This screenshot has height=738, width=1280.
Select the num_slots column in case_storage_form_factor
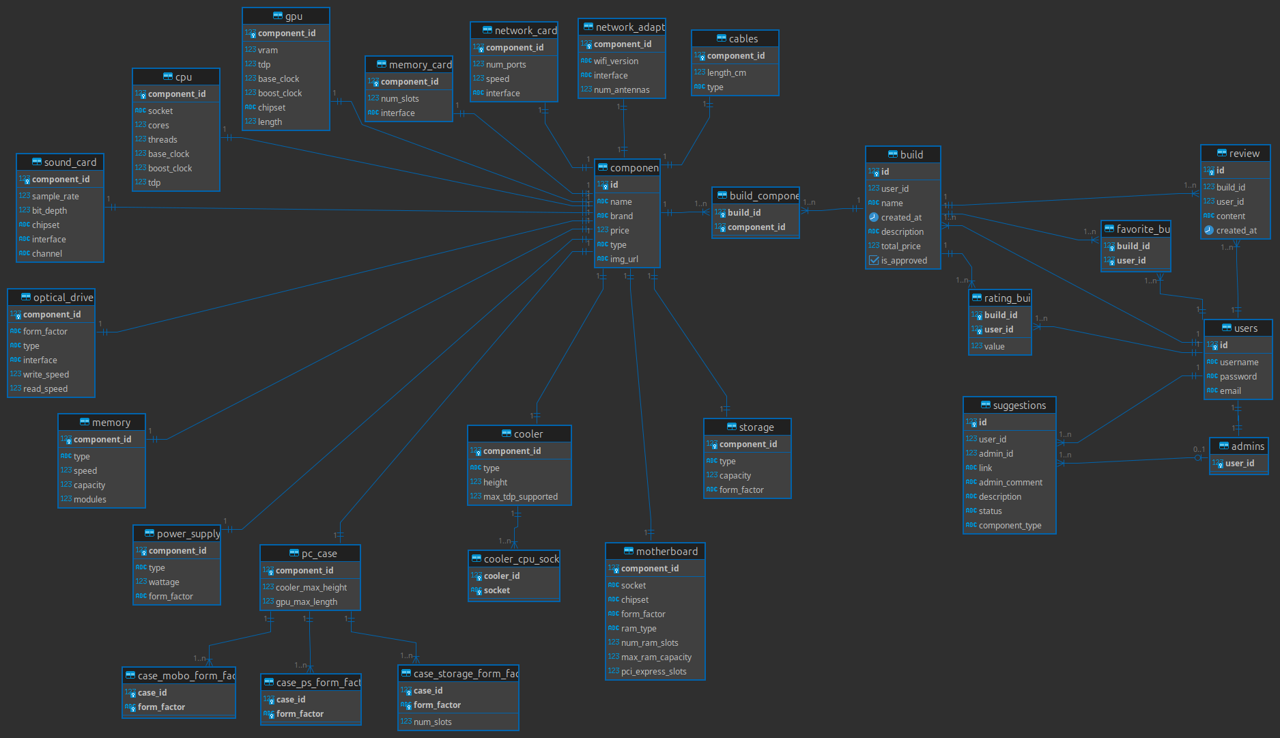pyautogui.click(x=432, y=722)
